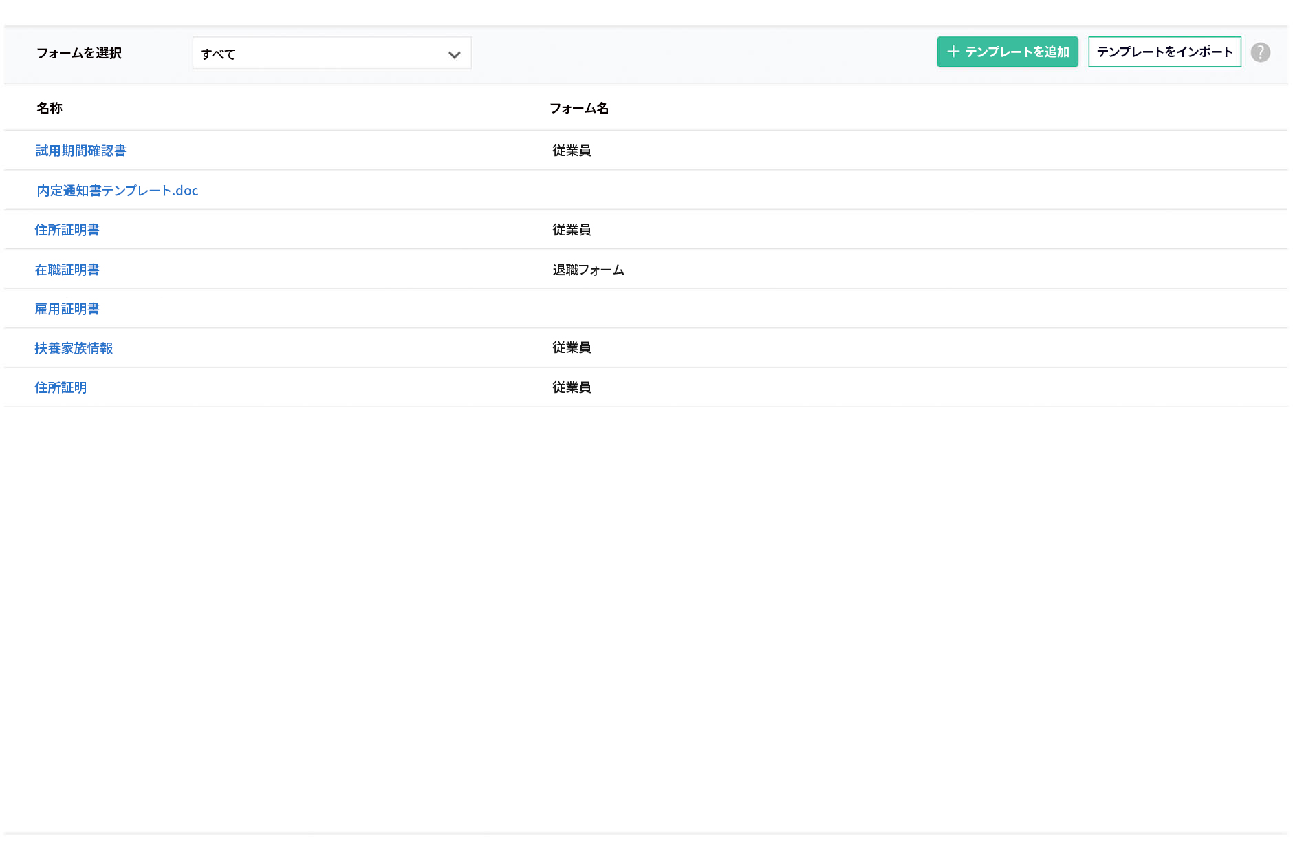Open the 雇用証明書 template
Screen dimensions: 1293x860
click(x=67, y=309)
